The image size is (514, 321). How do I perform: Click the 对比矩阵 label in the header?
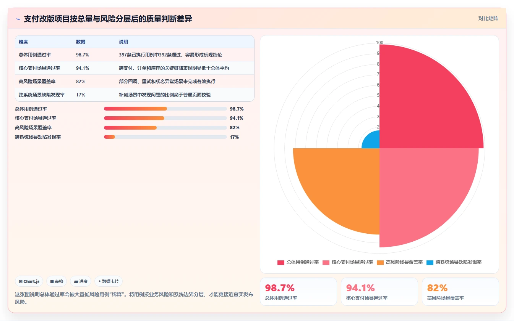[x=488, y=18]
